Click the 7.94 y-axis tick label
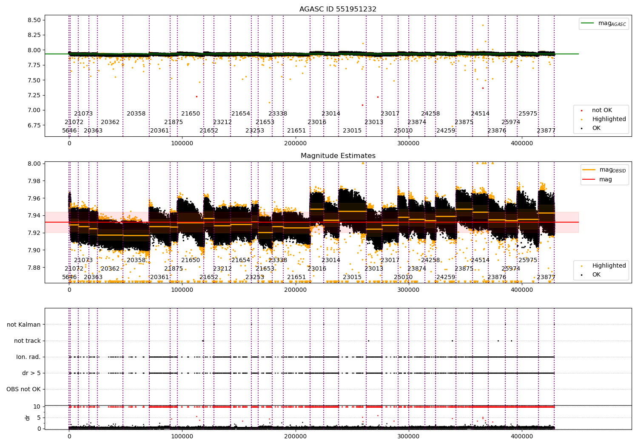The image size is (638, 446). pos(34,215)
